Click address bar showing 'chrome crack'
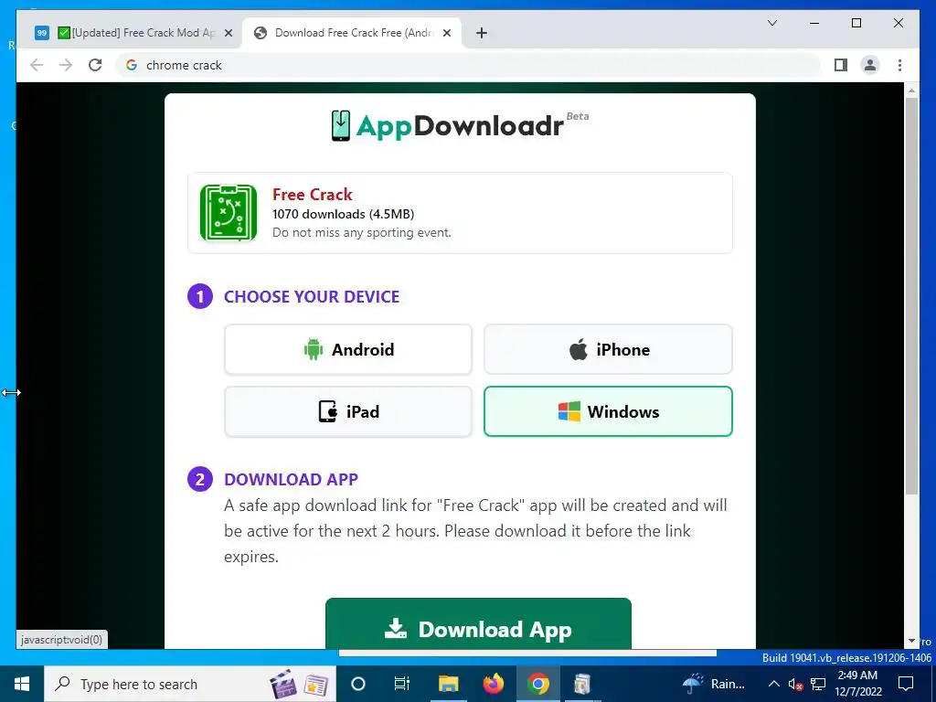 pyautogui.click(x=469, y=65)
